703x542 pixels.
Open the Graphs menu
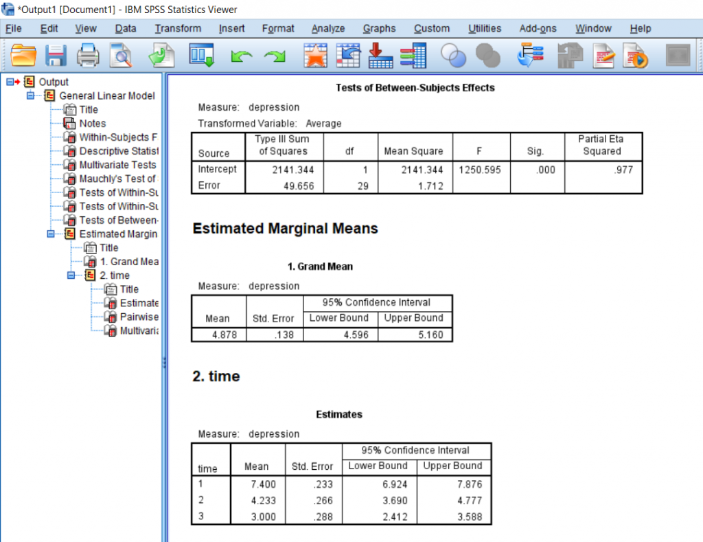click(379, 28)
